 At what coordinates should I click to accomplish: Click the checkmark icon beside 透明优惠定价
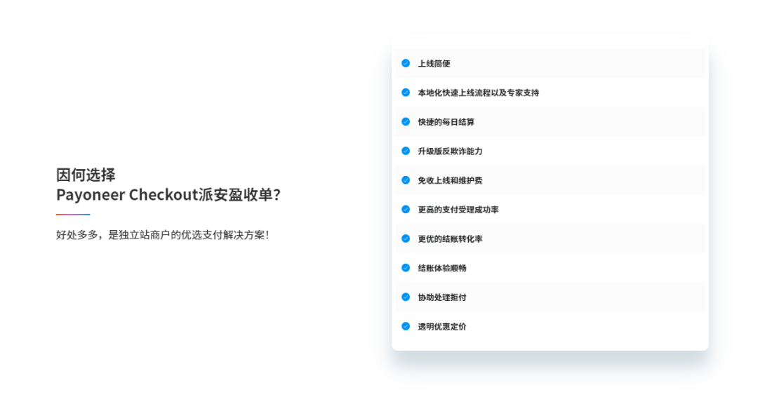406,326
